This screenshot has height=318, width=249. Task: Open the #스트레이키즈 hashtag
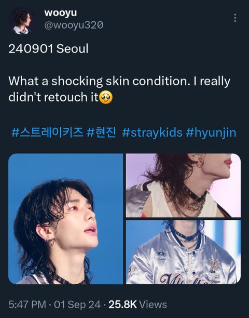47,132
